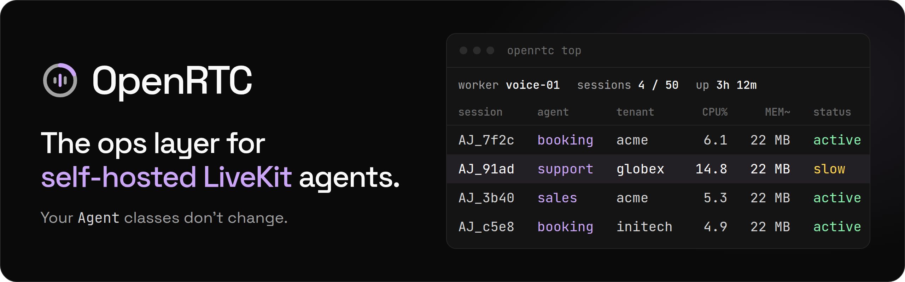Click the yellow 'slow' status
905x282 pixels.
tap(829, 169)
